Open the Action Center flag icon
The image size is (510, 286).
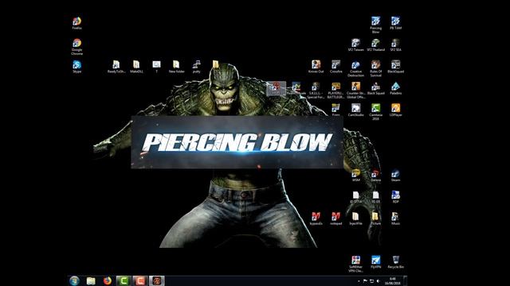click(365, 281)
